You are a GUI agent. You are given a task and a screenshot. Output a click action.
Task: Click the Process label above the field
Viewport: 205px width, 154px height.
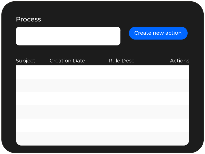coord(28,19)
